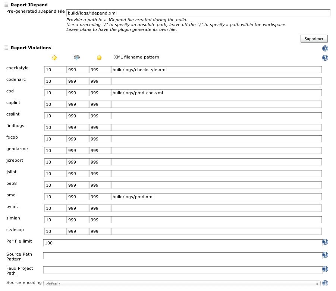Click the pmd XML filename pattern input
This screenshot has height=291, width=336.
tap(216, 197)
